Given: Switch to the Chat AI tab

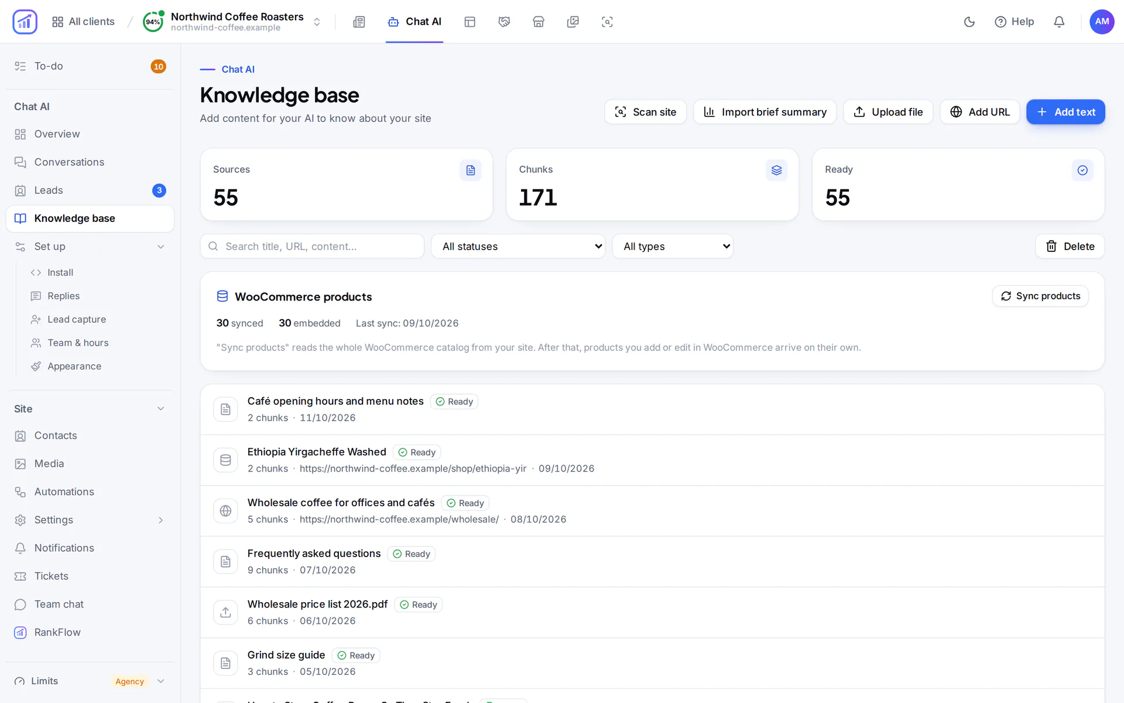Looking at the screenshot, I should (414, 22).
